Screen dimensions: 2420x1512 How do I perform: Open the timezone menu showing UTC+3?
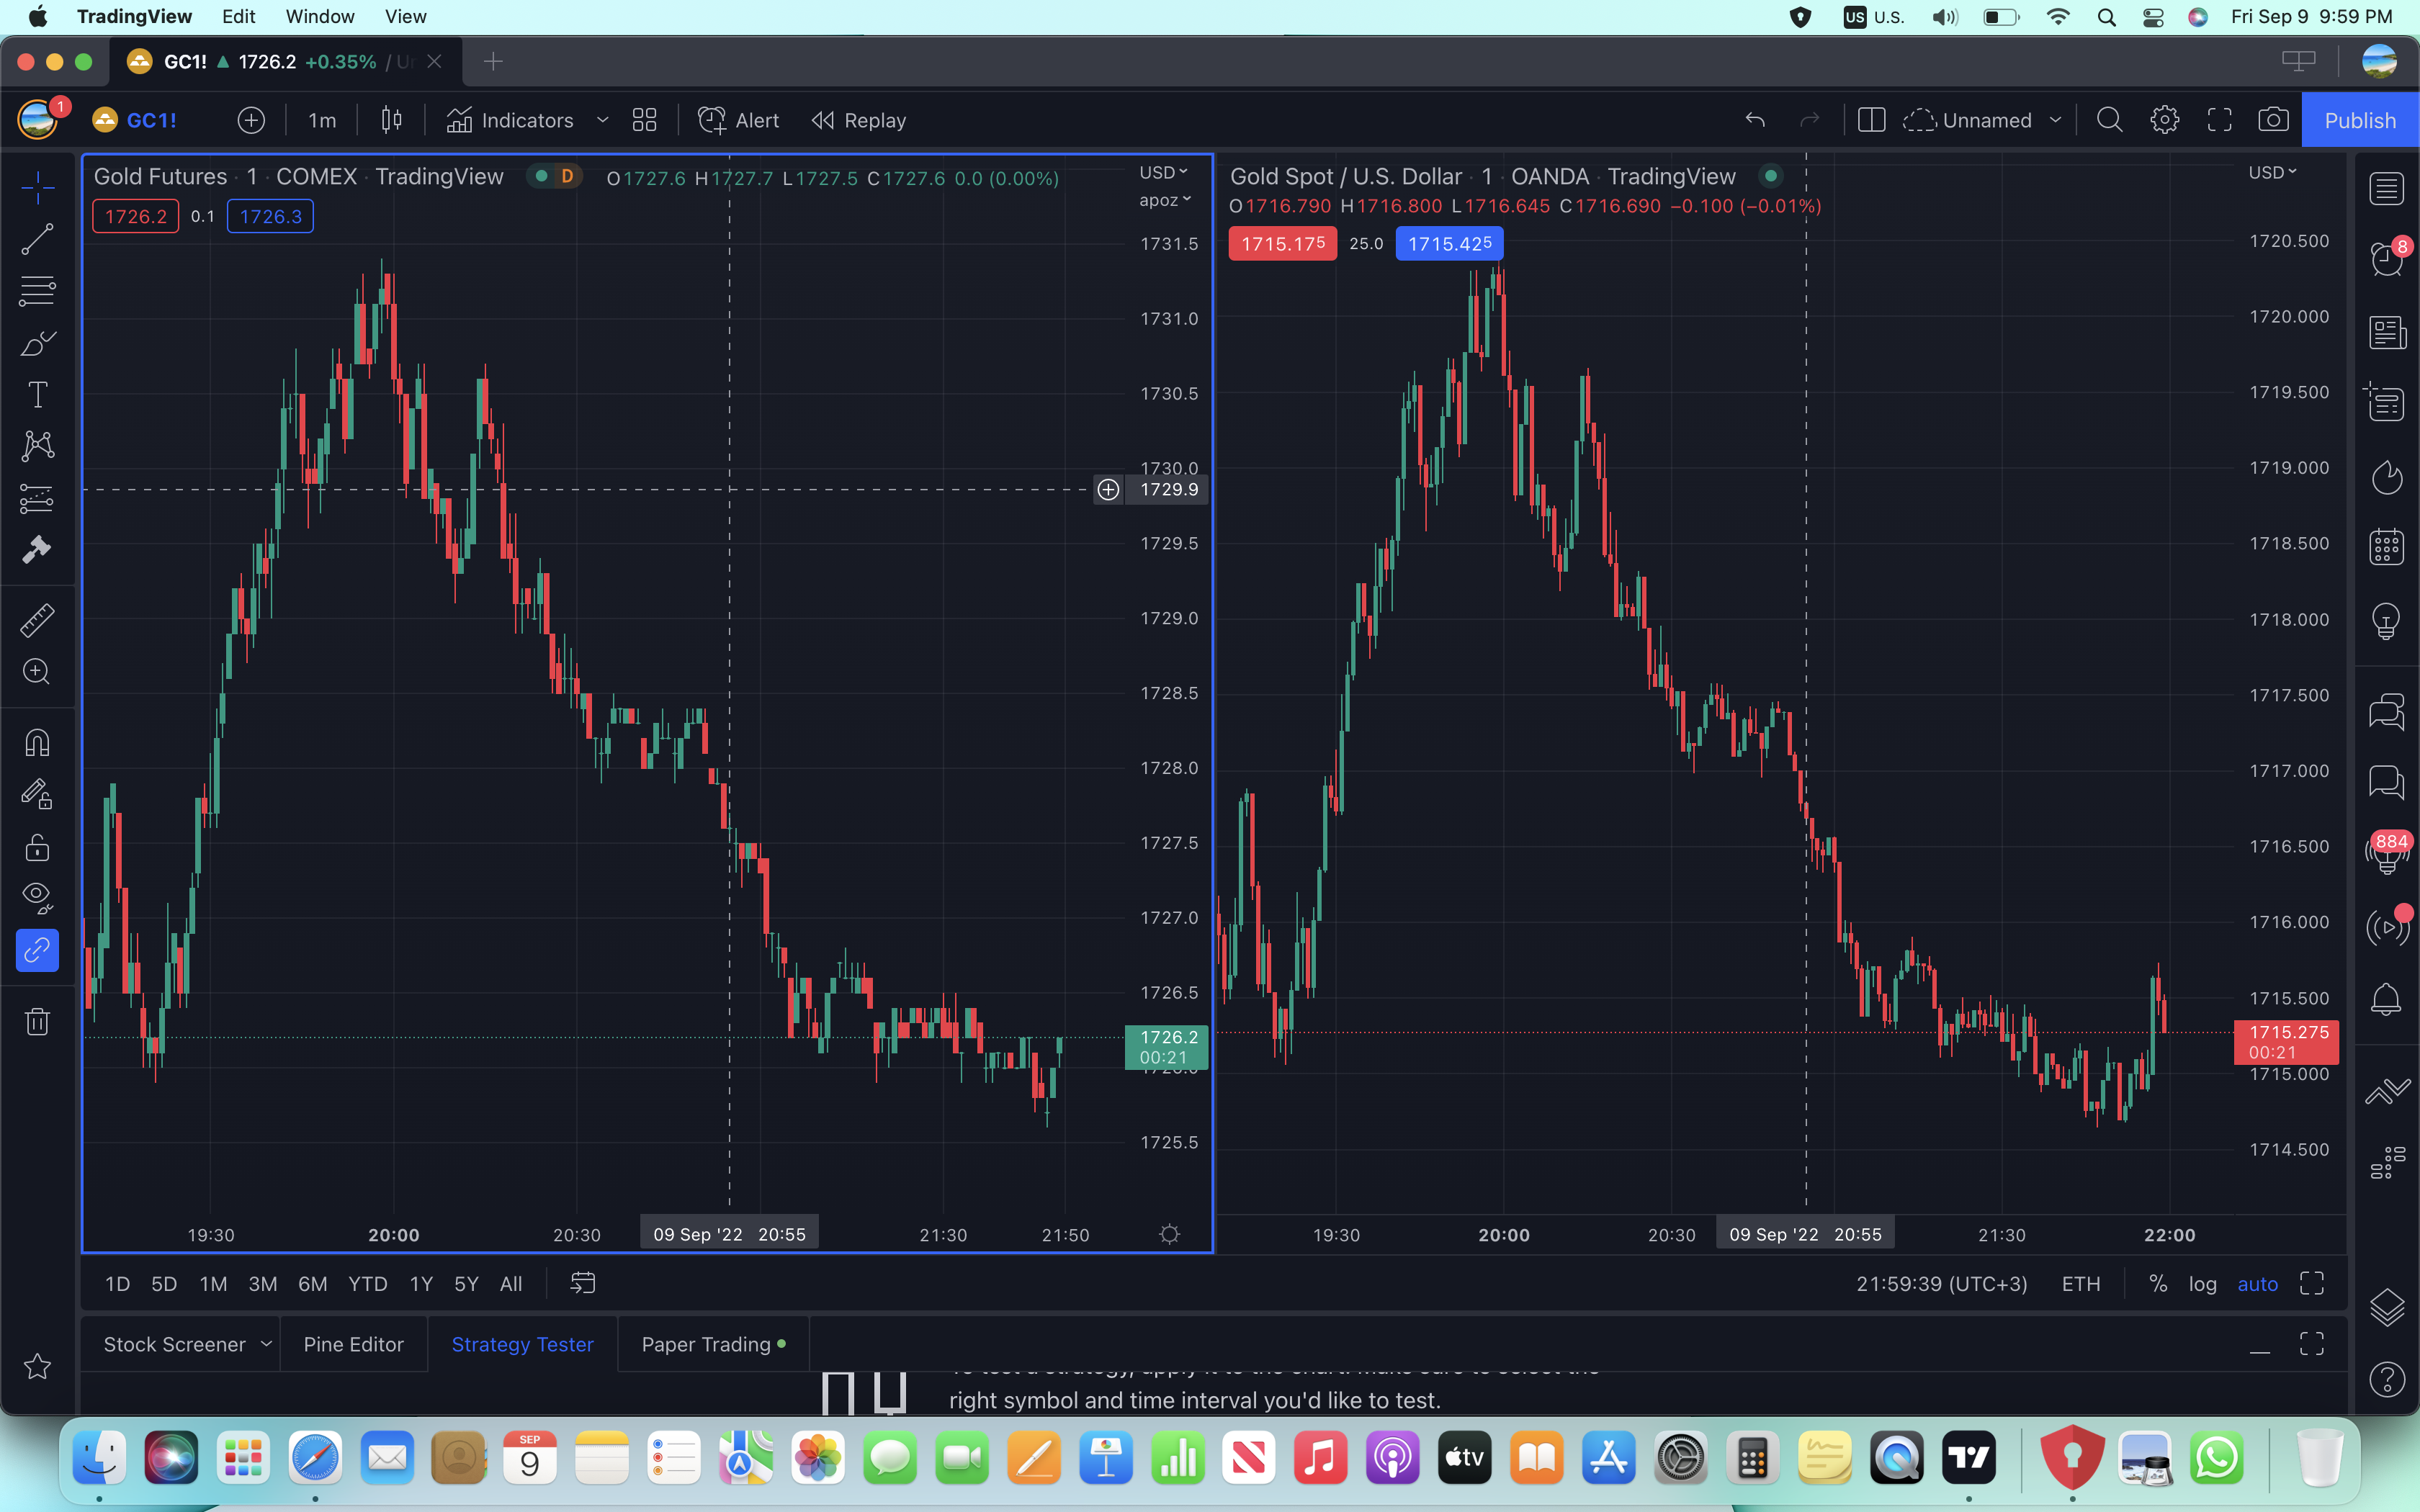click(x=1941, y=1283)
